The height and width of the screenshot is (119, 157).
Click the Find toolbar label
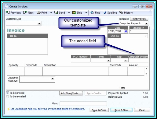[97, 13]
